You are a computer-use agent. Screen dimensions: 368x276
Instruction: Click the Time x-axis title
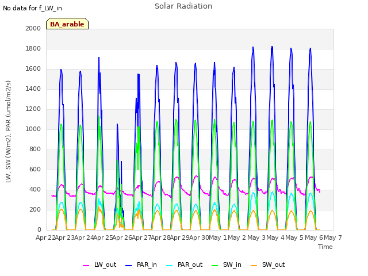[325, 247]
